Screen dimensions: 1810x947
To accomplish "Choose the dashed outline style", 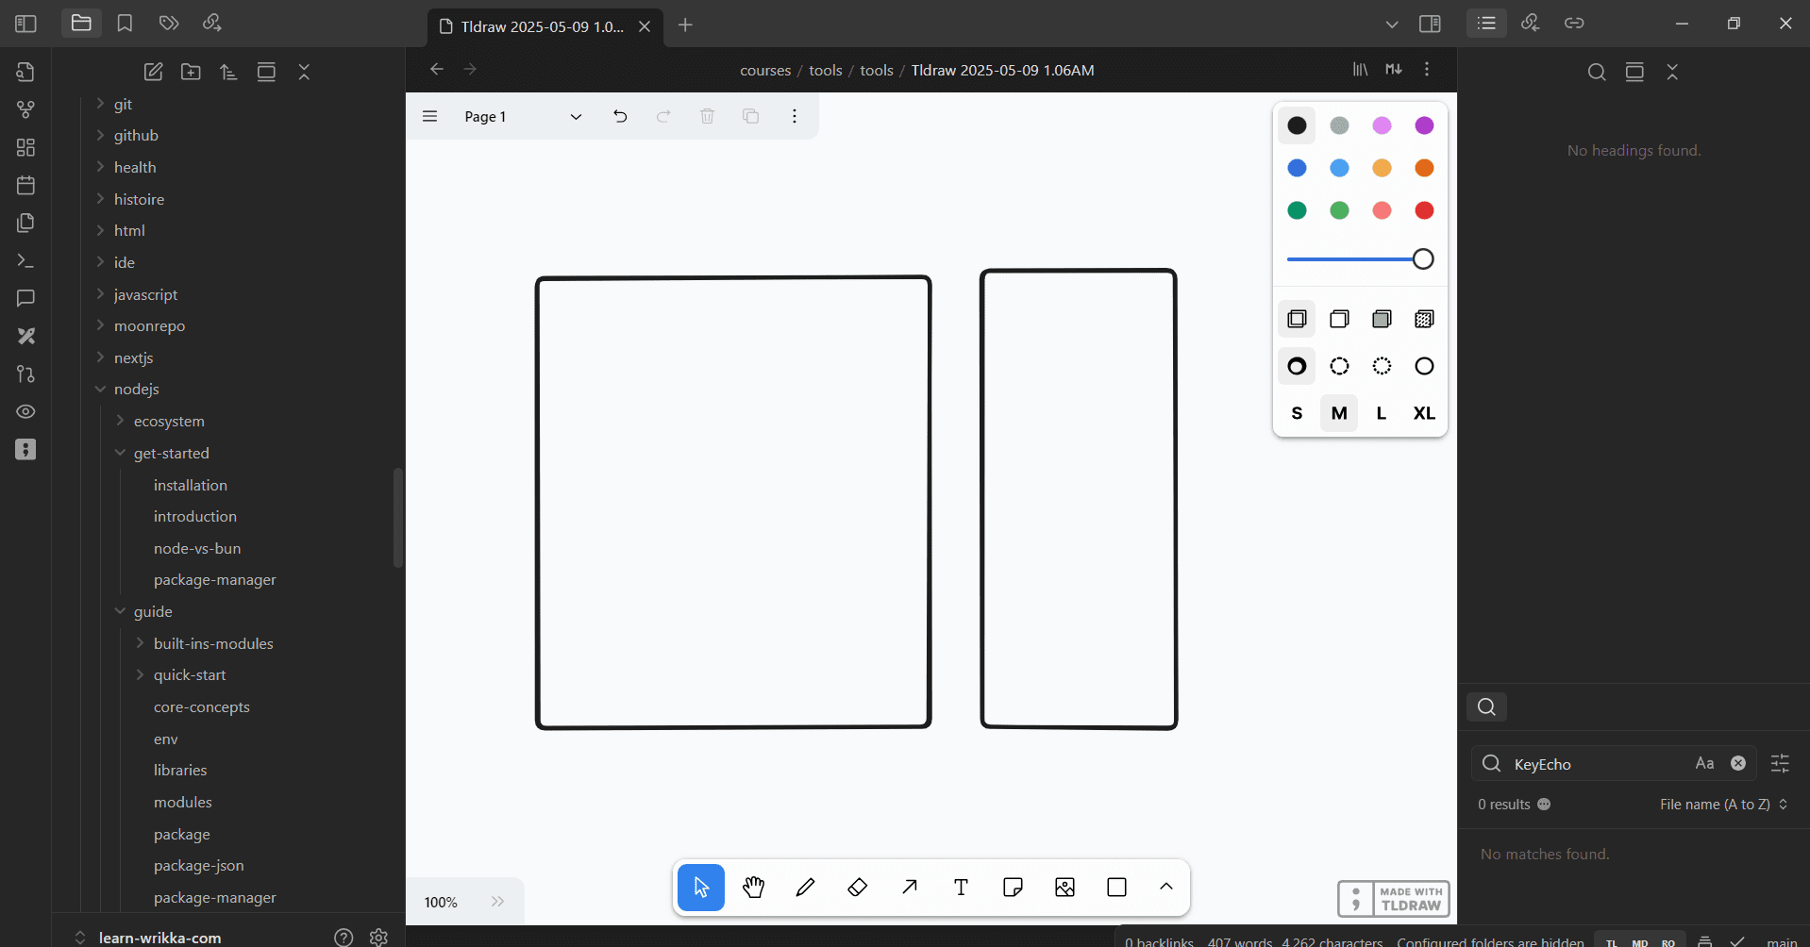I will pos(1339,366).
